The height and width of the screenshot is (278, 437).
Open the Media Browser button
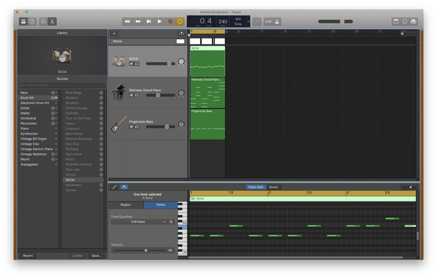pyautogui.click(x=414, y=21)
